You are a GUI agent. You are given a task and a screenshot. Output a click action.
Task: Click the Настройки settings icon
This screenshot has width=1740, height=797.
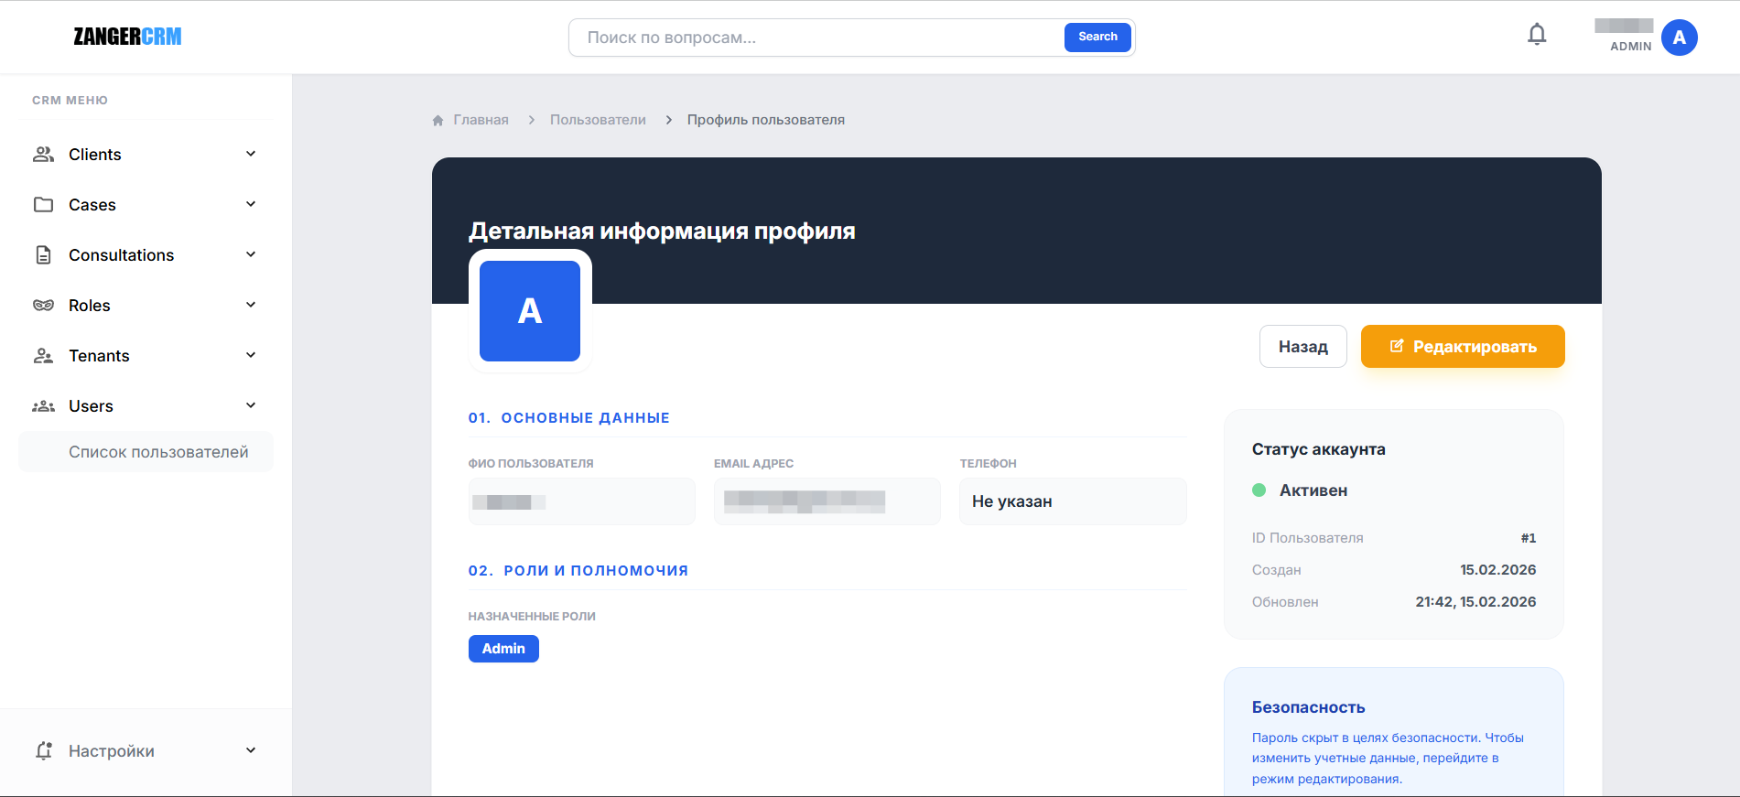[x=43, y=750]
